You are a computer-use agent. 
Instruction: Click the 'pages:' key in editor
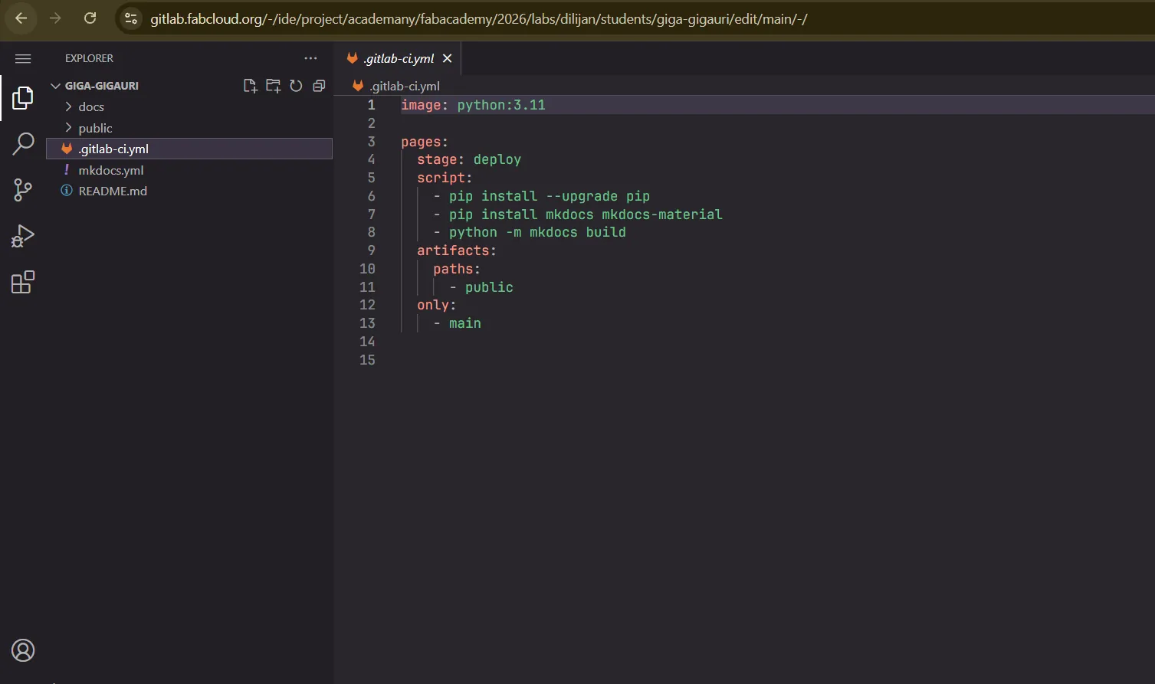pos(425,142)
